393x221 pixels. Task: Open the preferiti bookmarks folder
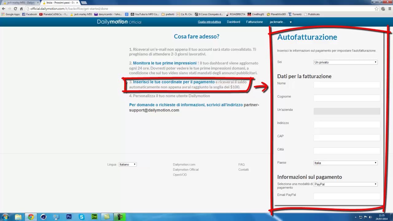point(168,14)
